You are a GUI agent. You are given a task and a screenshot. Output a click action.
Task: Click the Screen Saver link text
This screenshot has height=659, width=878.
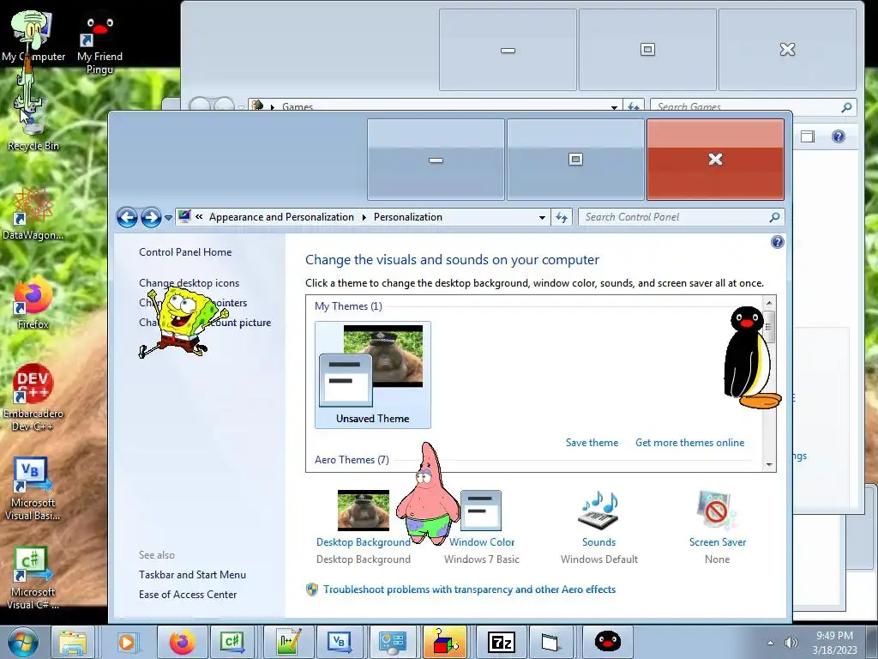718,542
